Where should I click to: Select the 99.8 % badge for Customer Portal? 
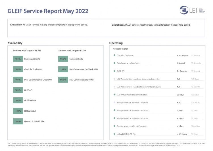coord(63,59)
